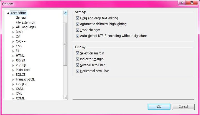Select the Plain Text tree item
200x115 pixels.
tap(23, 70)
